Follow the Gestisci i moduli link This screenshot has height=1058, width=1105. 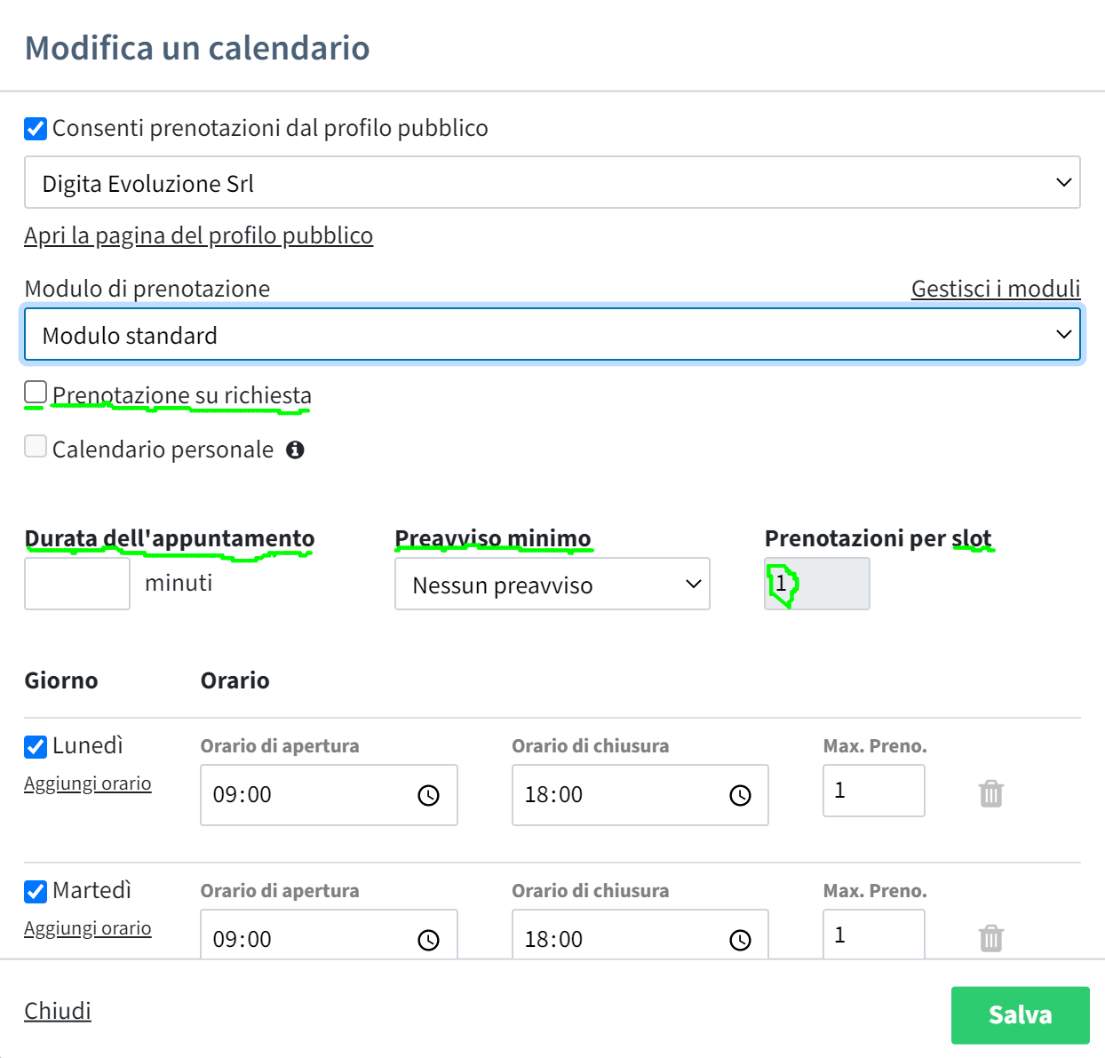(x=996, y=289)
